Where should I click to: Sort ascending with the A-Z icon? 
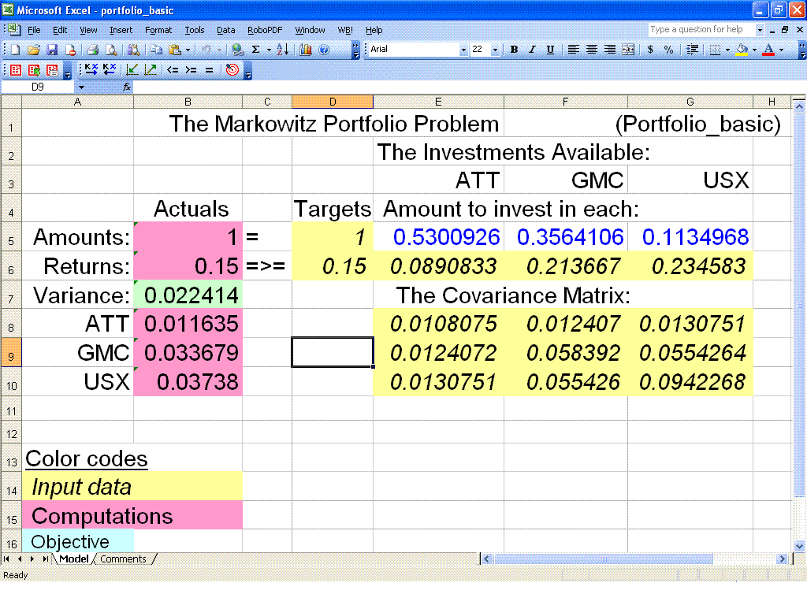[x=283, y=50]
